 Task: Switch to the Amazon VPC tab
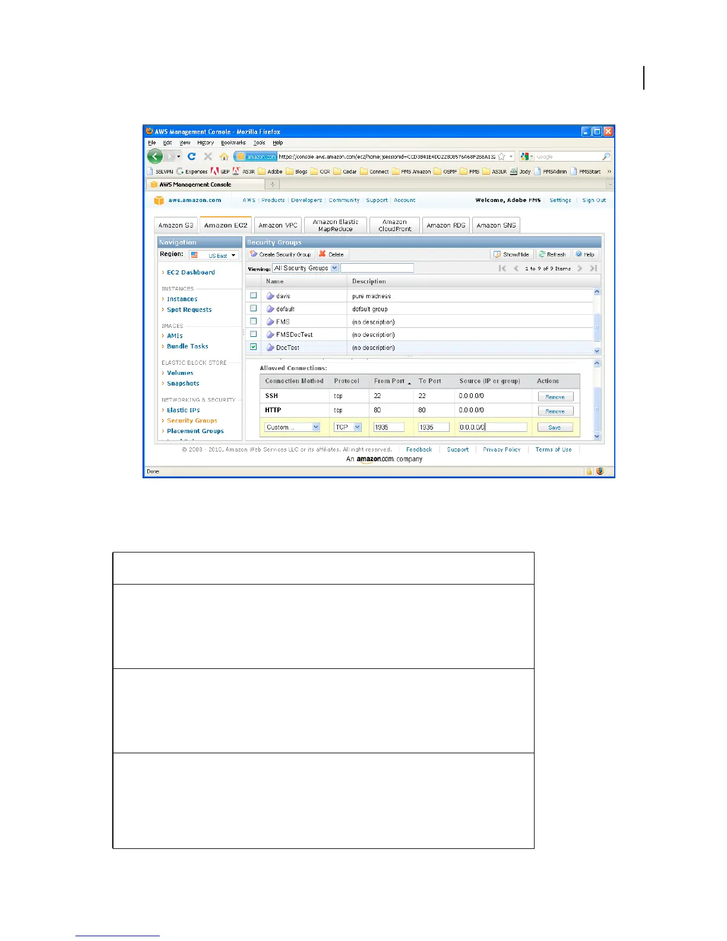click(278, 225)
